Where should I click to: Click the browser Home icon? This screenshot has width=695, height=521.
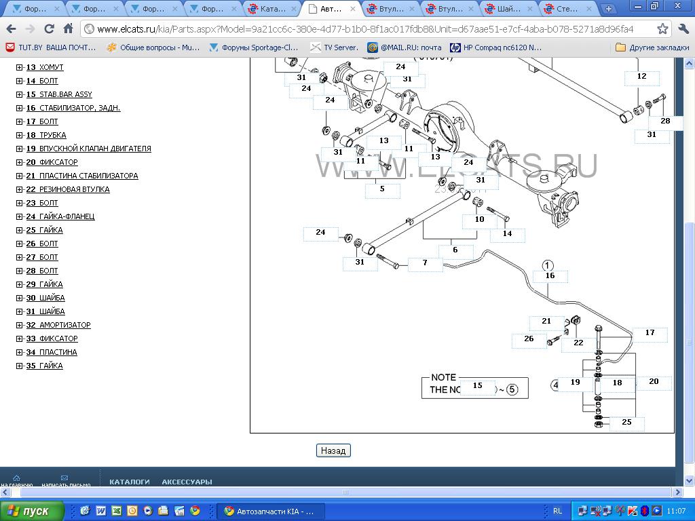pos(68,29)
